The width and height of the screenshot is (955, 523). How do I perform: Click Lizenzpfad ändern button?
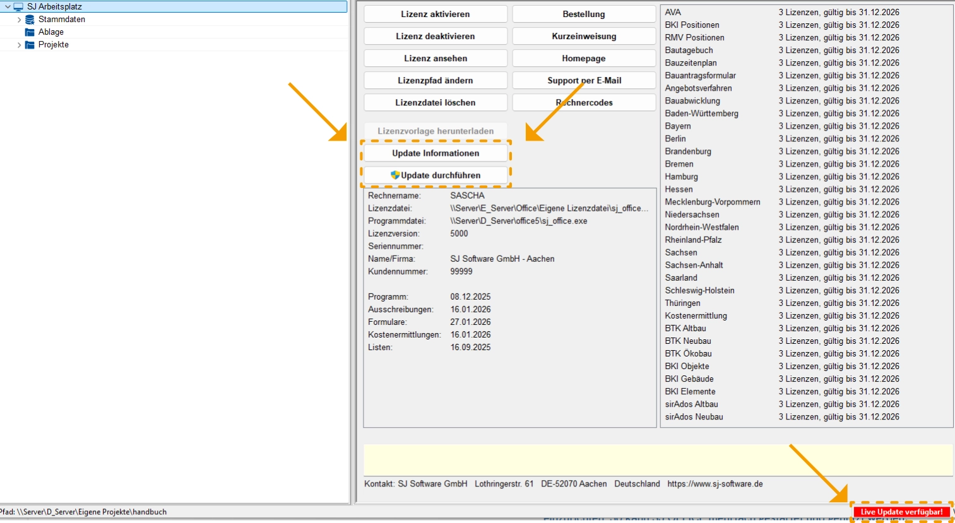(x=436, y=80)
